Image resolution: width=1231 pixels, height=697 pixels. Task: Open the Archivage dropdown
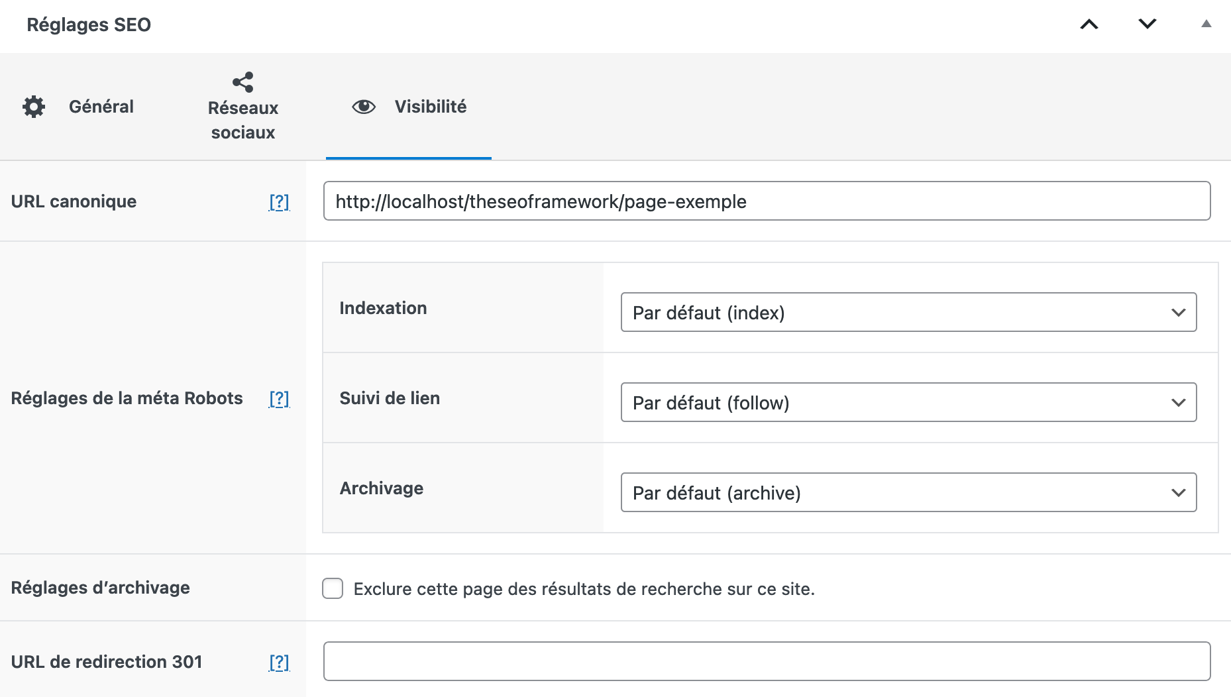tap(908, 492)
